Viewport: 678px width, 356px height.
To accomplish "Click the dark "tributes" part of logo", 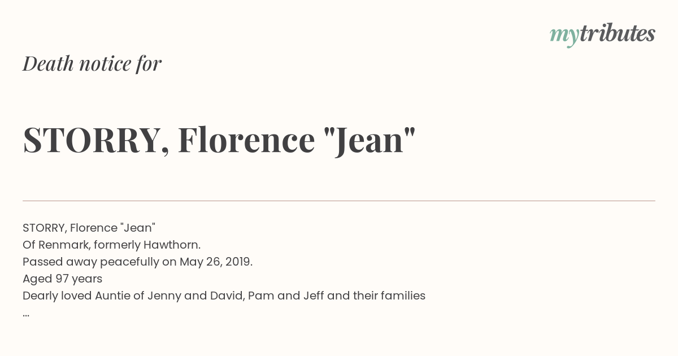I will pyautogui.click(x=618, y=34).
